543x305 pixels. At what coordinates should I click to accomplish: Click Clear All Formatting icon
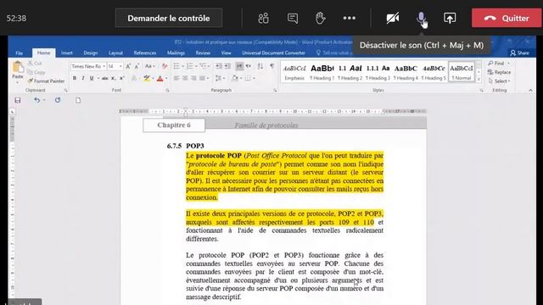[165, 66]
